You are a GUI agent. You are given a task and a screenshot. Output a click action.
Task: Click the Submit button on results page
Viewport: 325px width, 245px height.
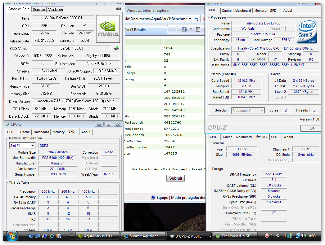[x=175, y=178]
